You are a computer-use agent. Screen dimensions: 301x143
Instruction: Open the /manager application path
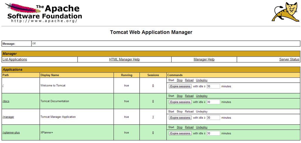pos(8,117)
